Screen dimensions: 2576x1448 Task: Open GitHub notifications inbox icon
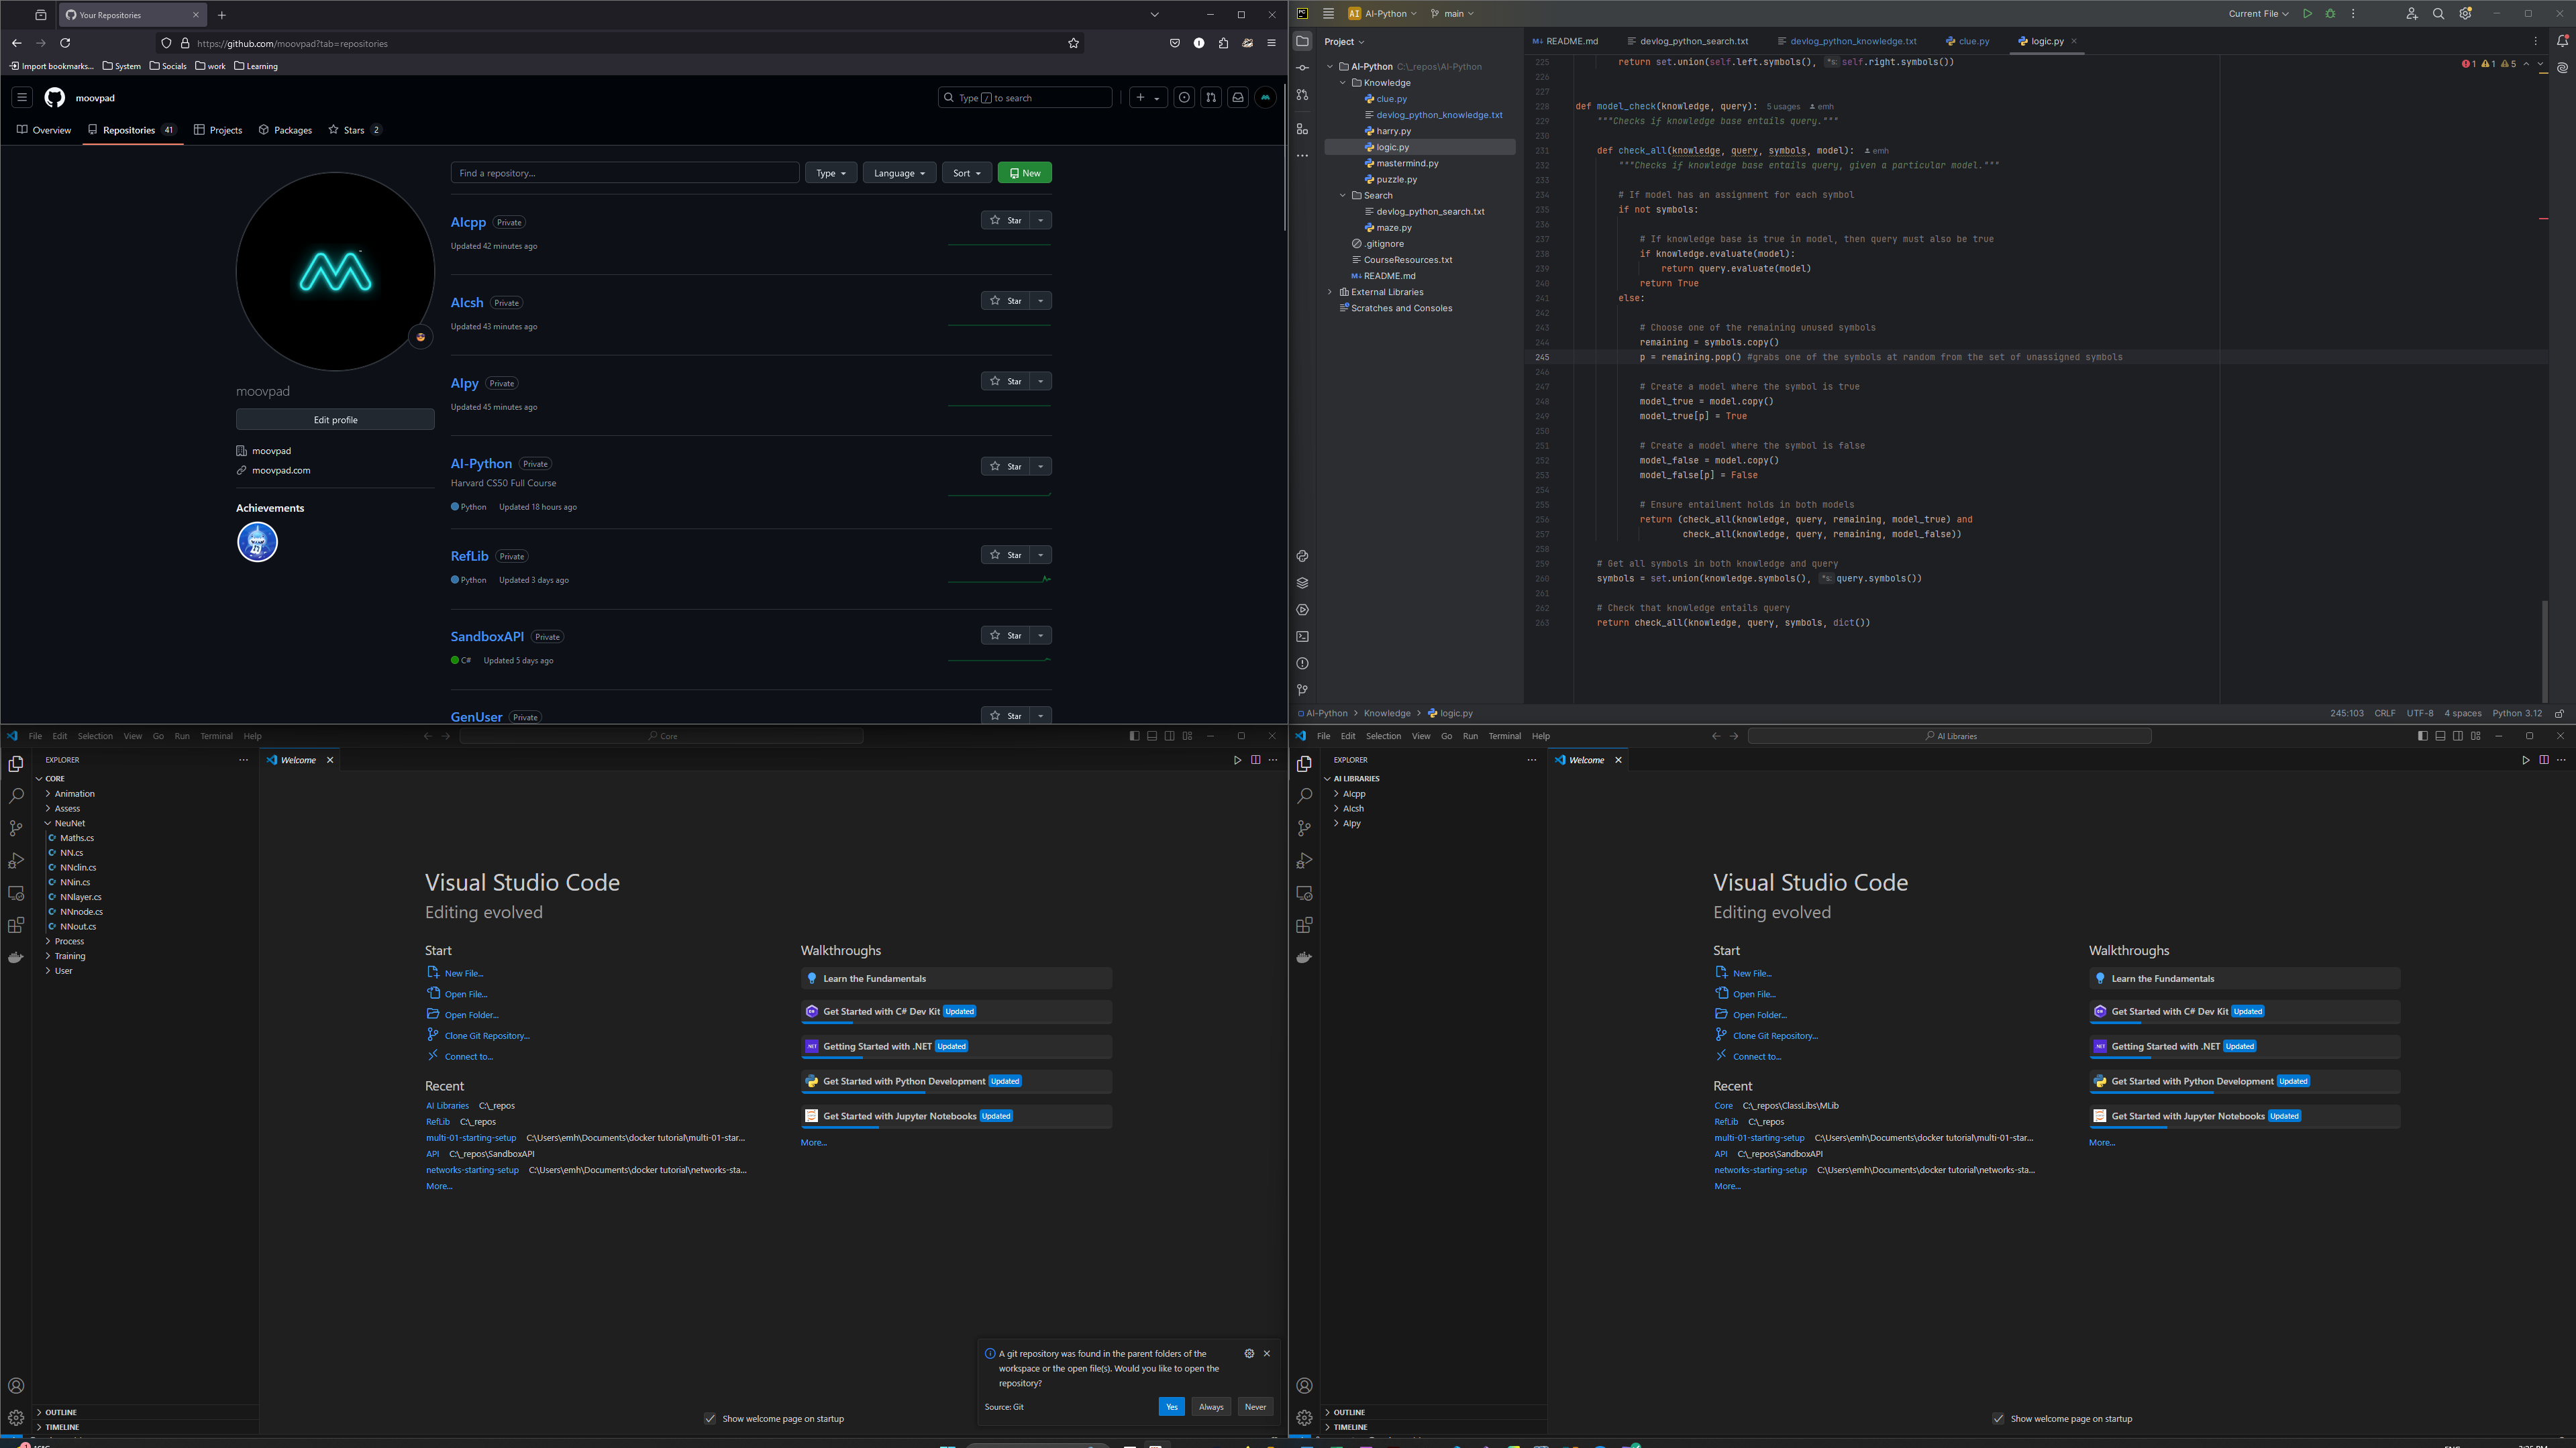coord(1238,97)
